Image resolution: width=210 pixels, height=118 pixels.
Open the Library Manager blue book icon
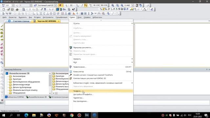click(x=57, y=10)
